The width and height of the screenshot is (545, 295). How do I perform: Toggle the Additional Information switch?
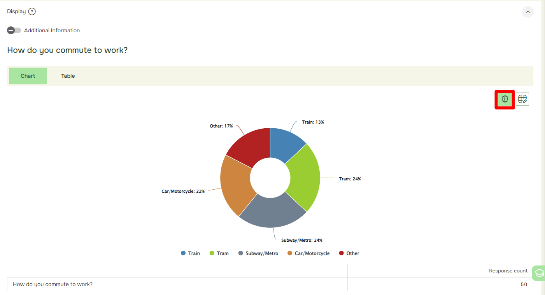coord(14,30)
